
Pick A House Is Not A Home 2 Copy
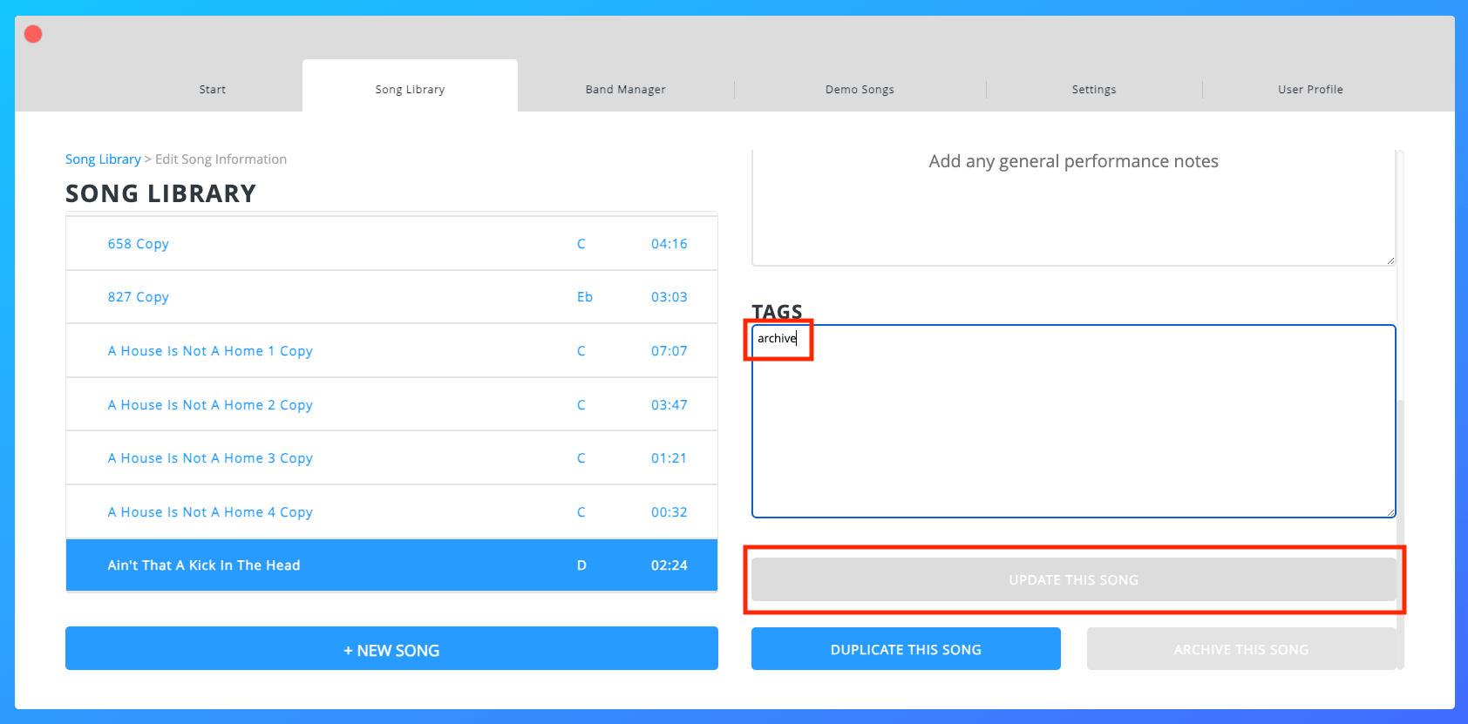(x=210, y=405)
